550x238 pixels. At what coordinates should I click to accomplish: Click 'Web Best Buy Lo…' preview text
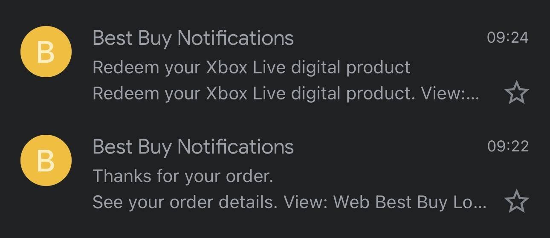tap(409, 202)
